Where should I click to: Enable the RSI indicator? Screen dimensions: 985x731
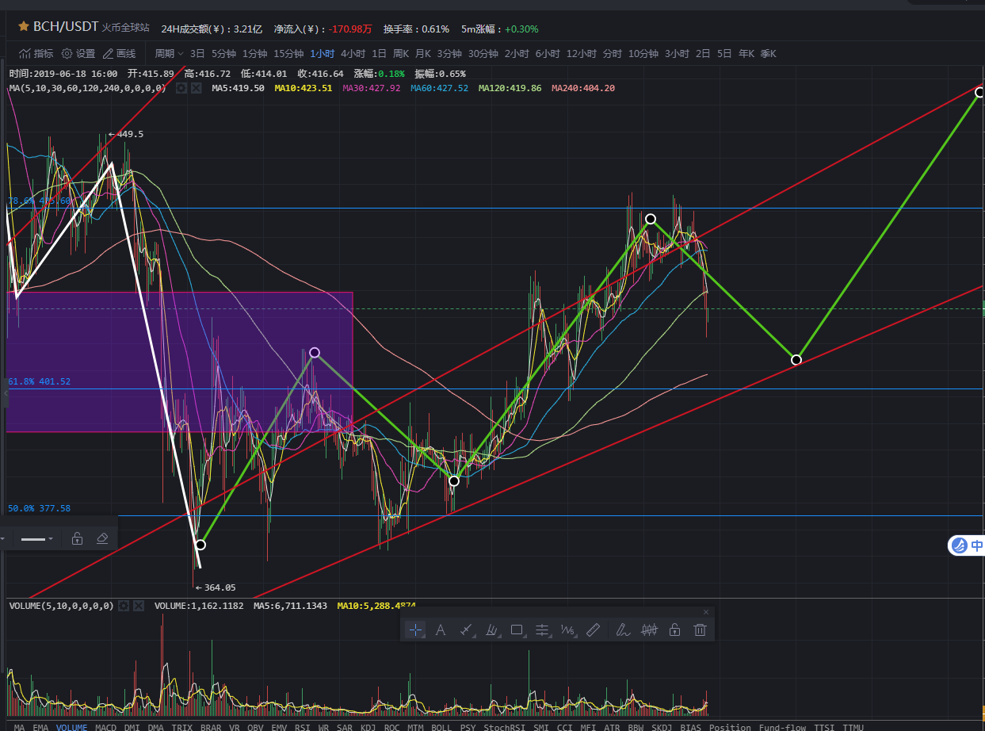[x=302, y=727]
